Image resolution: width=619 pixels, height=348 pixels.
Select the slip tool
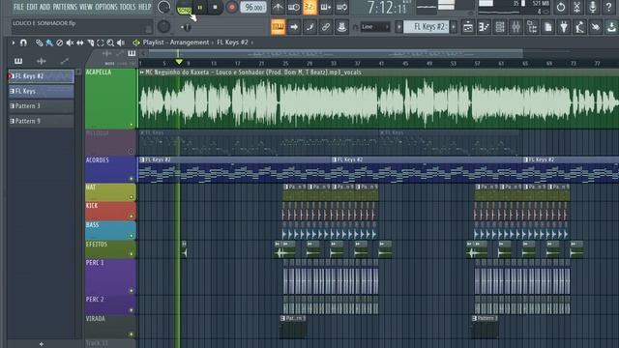click(80, 43)
